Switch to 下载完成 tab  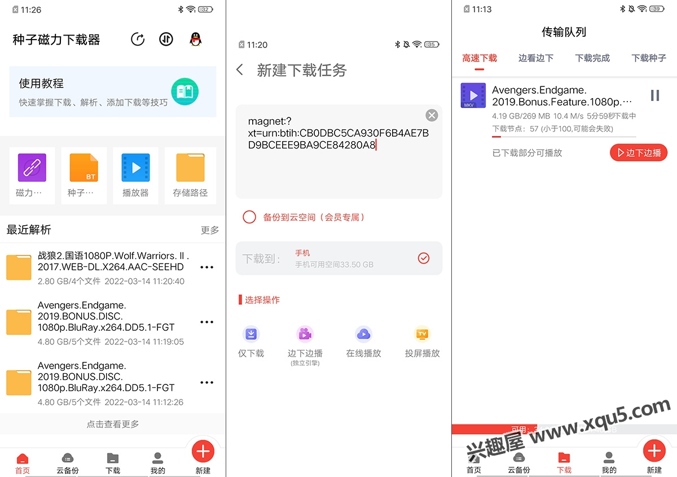pyautogui.click(x=592, y=58)
